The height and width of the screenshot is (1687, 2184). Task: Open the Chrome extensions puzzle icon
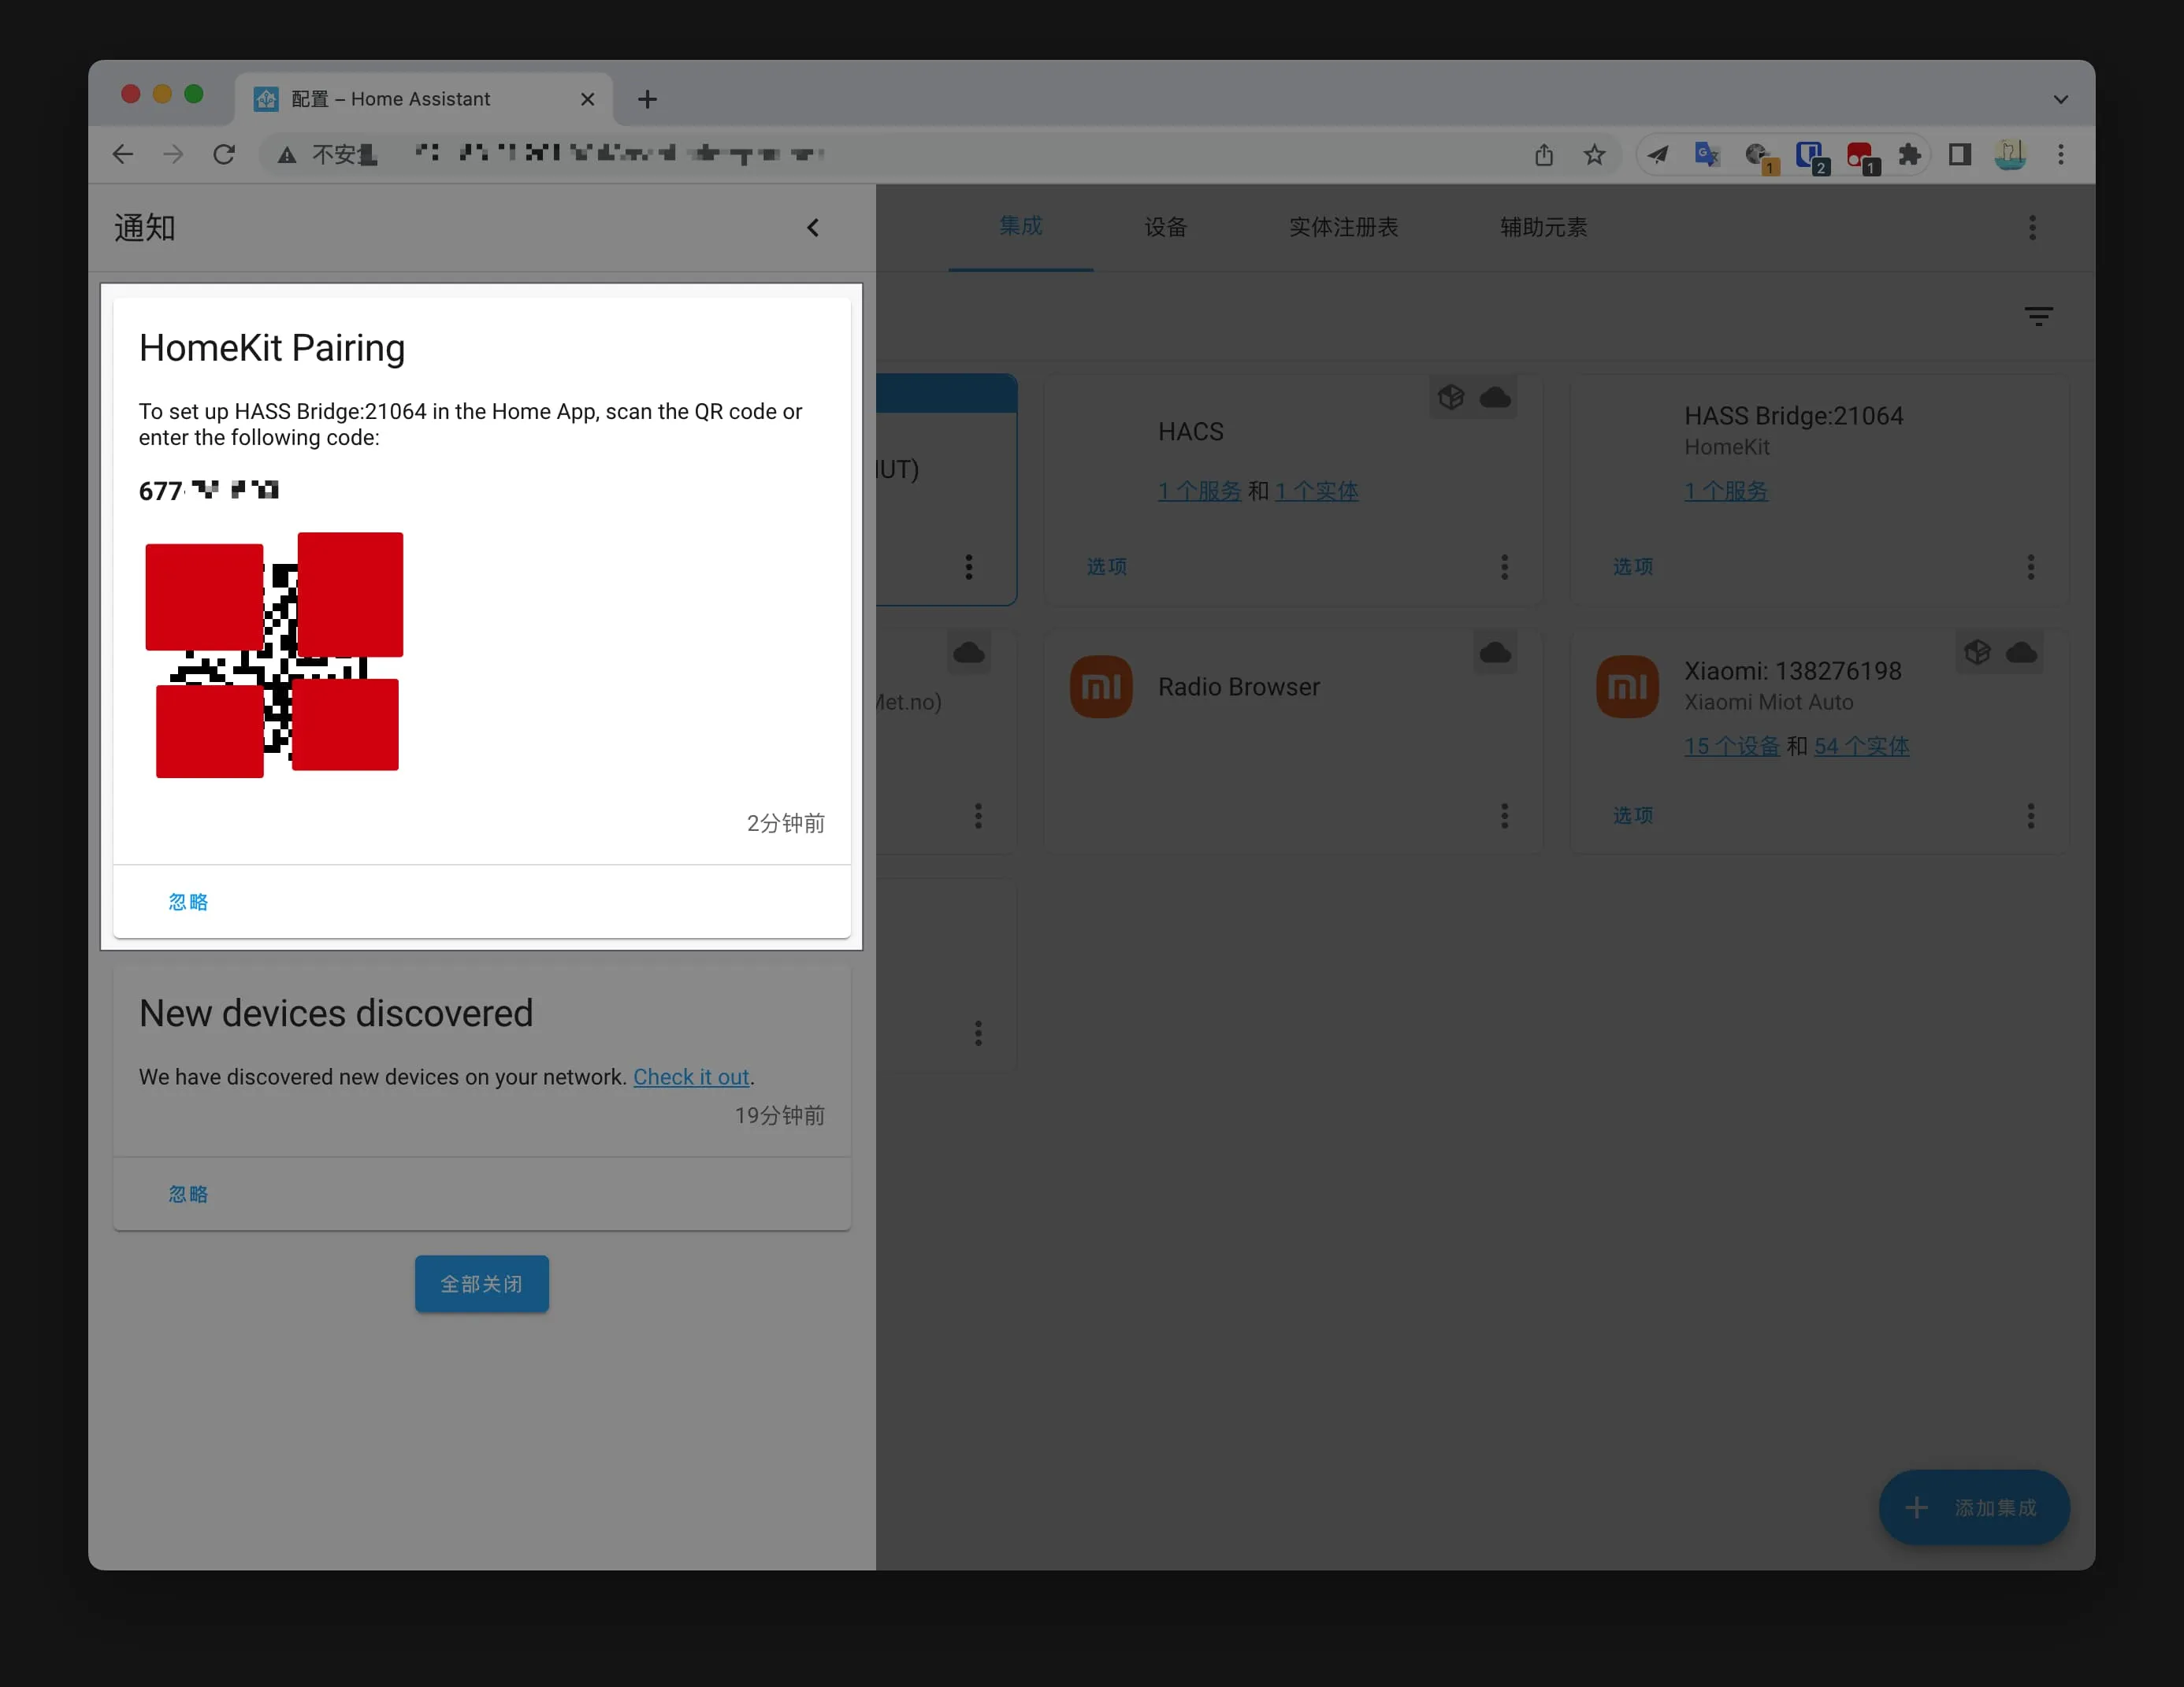[1909, 154]
